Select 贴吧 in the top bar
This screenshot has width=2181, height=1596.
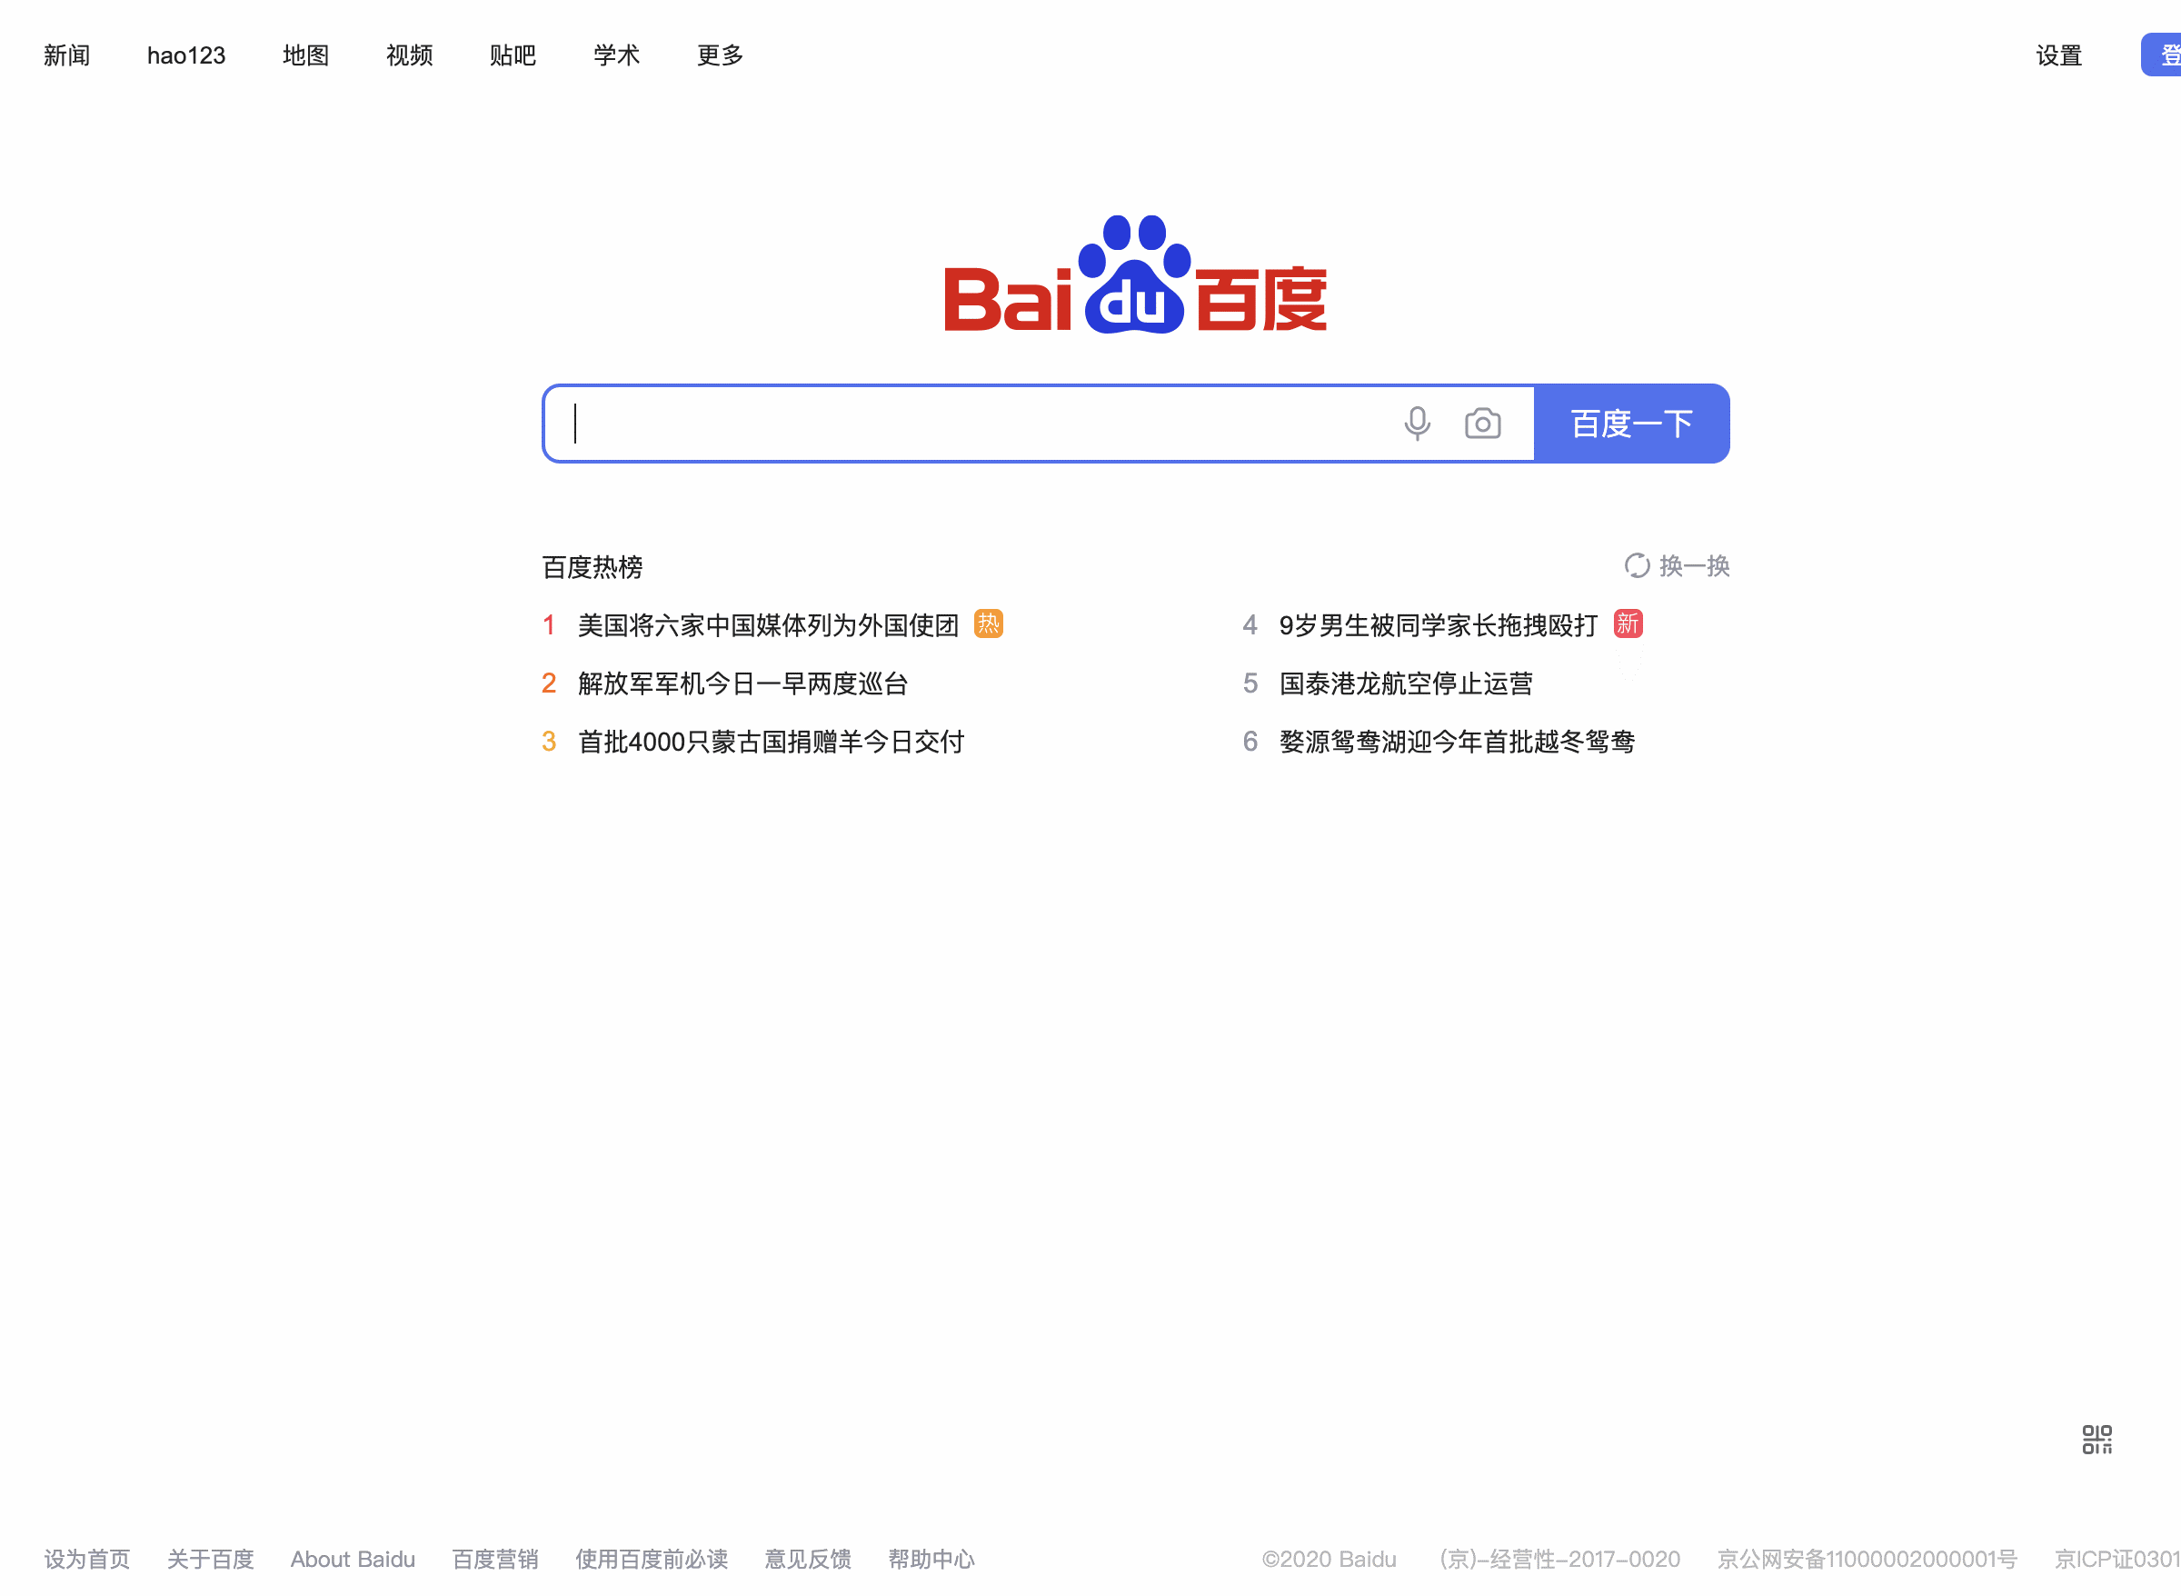tap(512, 55)
